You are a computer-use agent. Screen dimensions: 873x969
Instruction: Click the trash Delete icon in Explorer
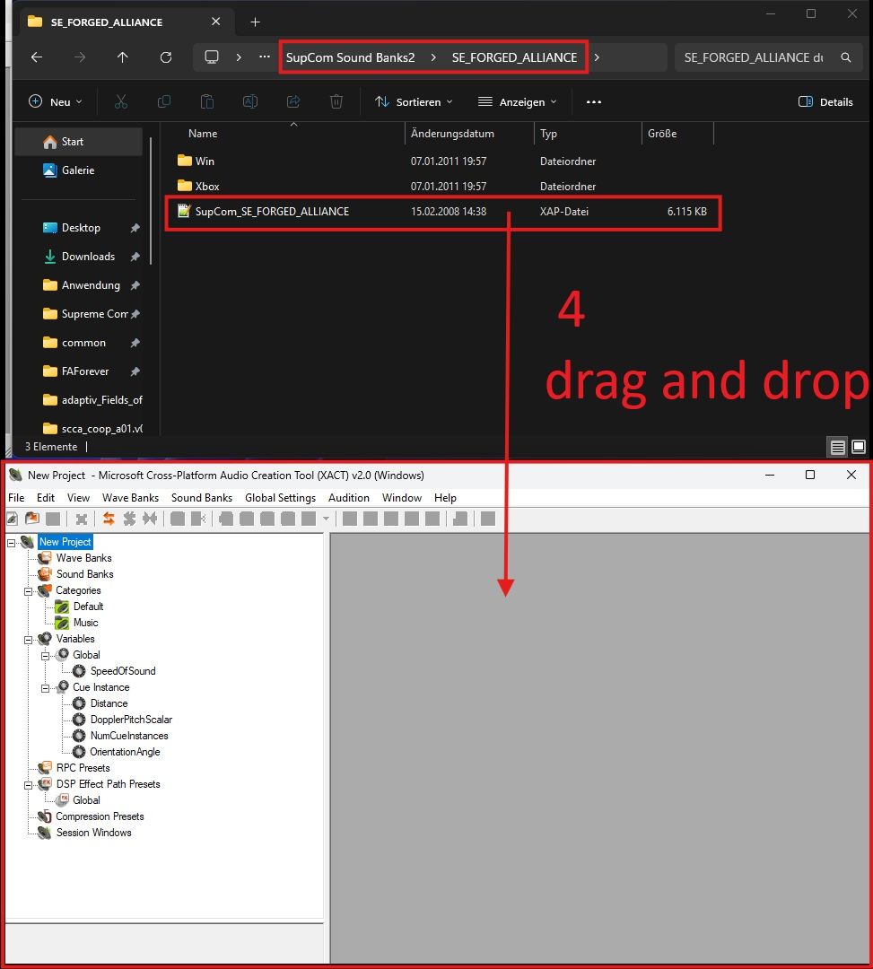point(336,102)
